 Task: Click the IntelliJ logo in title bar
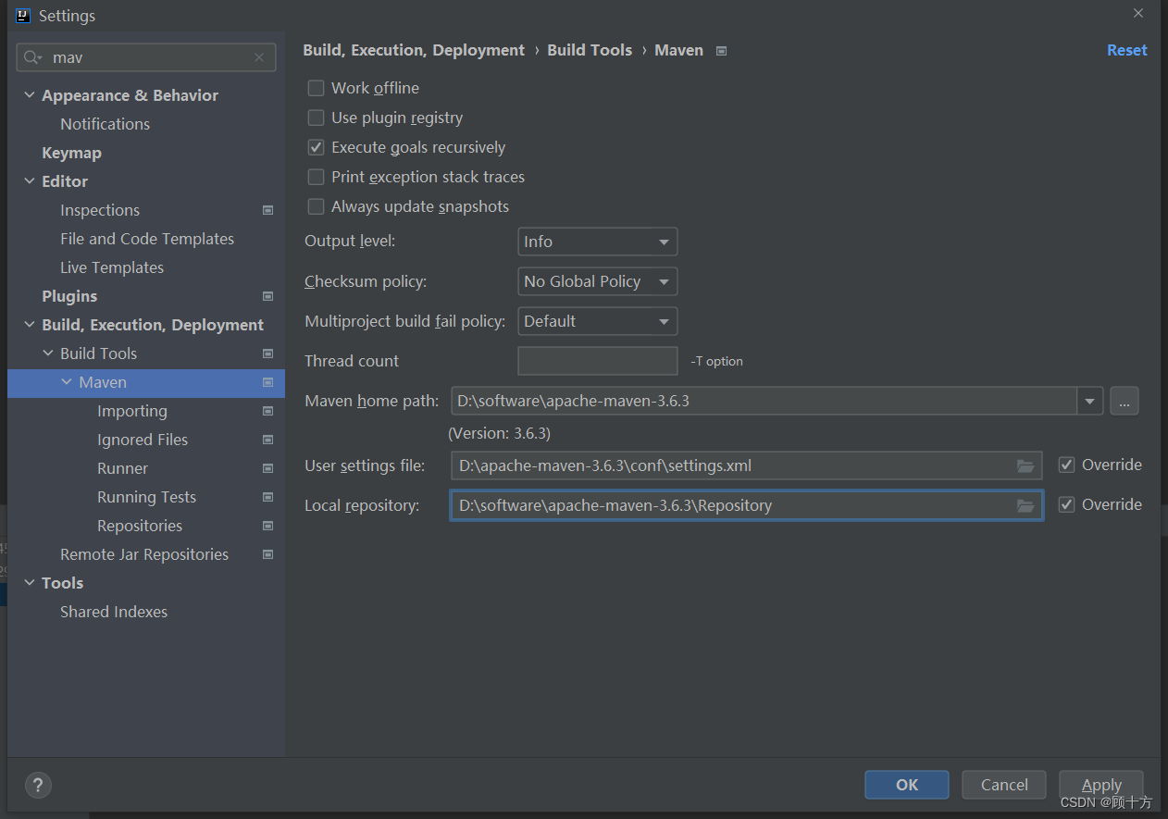coord(23,16)
